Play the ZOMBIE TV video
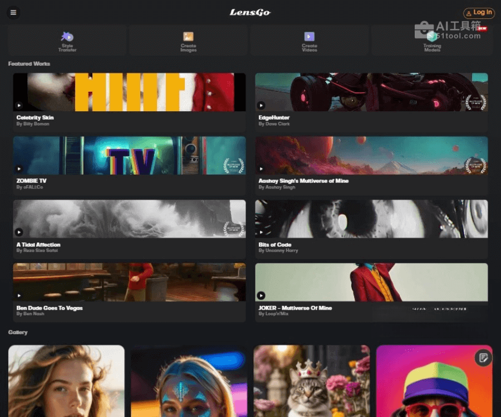Image resolution: width=501 pixels, height=417 pixels. pos(19,168)
